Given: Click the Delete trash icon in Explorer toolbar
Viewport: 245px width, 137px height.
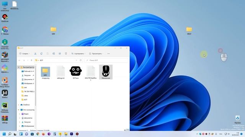Looking at the screenshot, I should (x=66, y=54).
